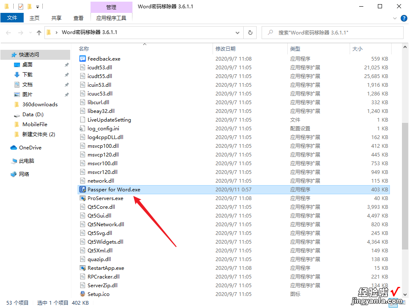
Task: Select 360downloads folder in sidebar
Action: (40, 105)
